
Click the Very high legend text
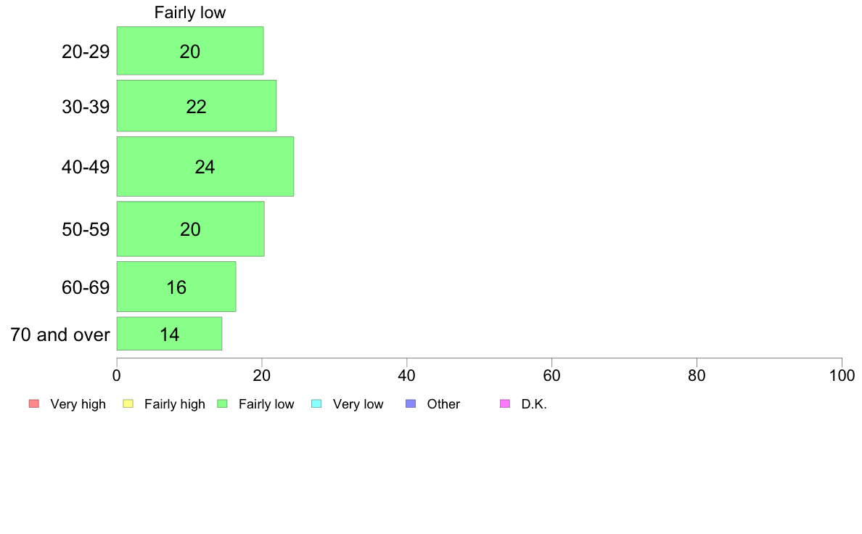coord(78,404)
